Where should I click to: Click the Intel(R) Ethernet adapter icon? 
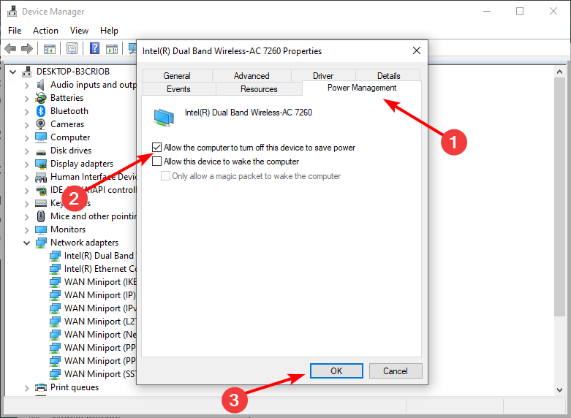coord(55,269)
